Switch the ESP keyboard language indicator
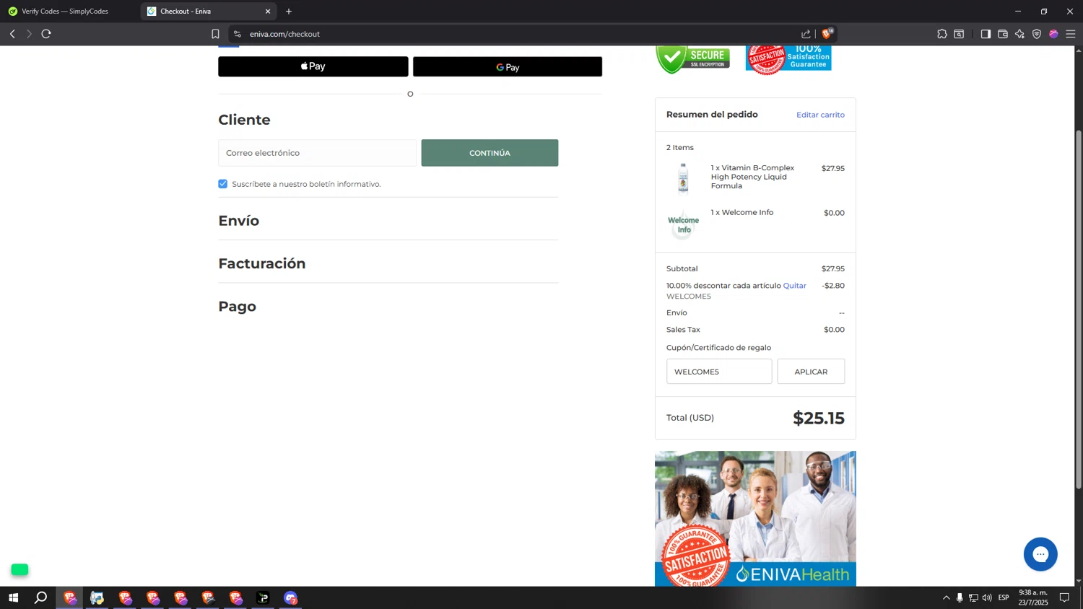 pyautogui.click(x=1004, y=597)
